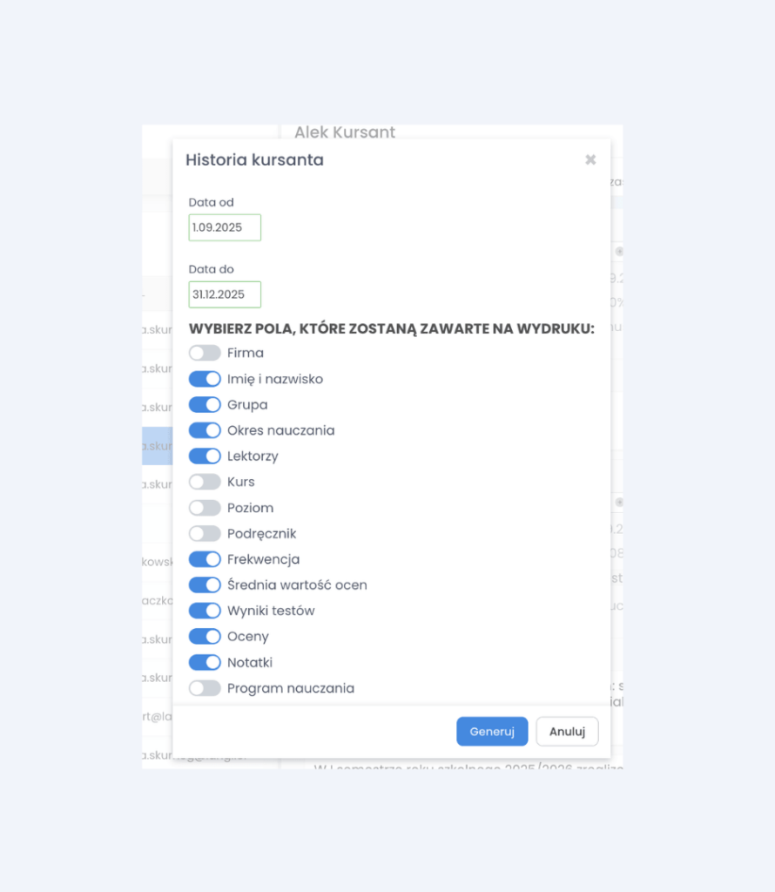775x892 pixels.
Task: Enable the Firma toggle
Action: (x=205, y=353)
